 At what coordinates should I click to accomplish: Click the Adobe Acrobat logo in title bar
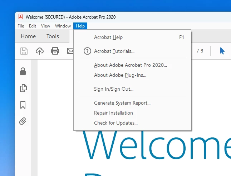pos(21,17)
